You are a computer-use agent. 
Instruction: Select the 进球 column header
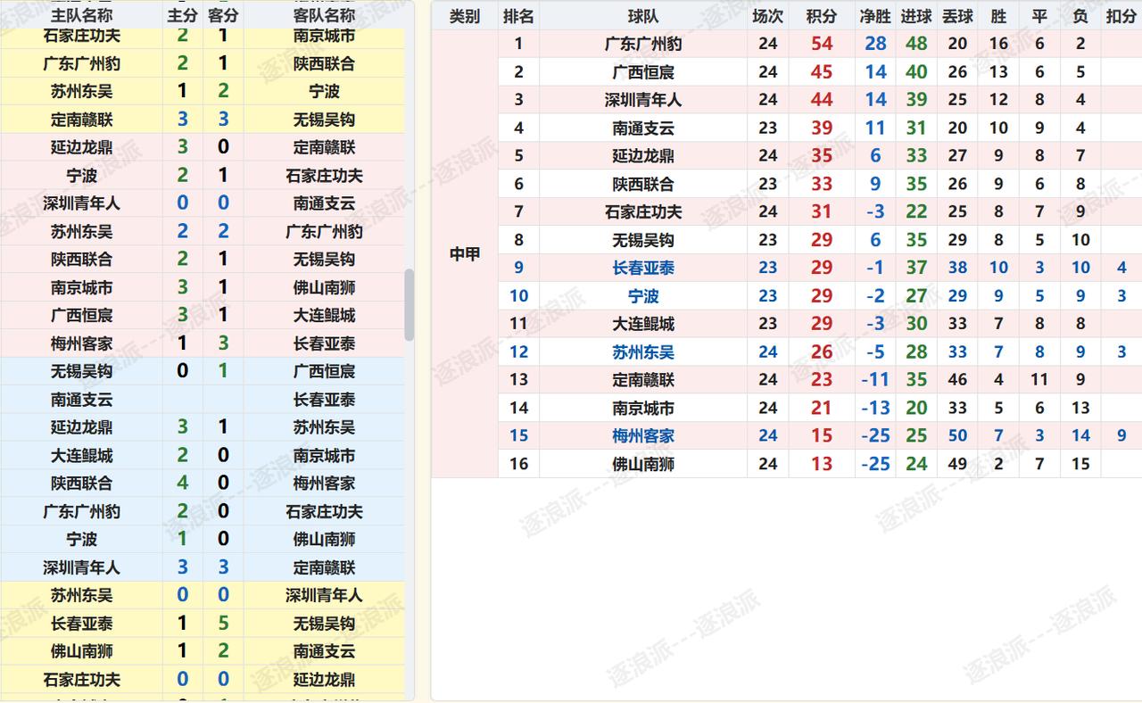click(x=916, y=16)
